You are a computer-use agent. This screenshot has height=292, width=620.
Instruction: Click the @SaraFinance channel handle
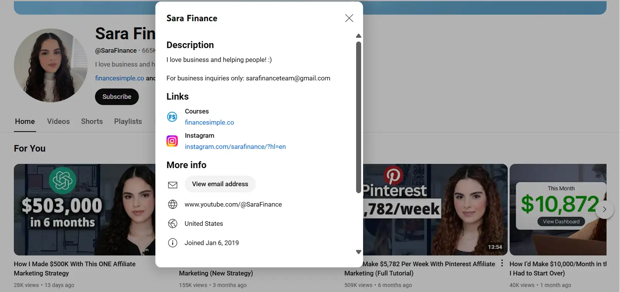tap(116, 50)
